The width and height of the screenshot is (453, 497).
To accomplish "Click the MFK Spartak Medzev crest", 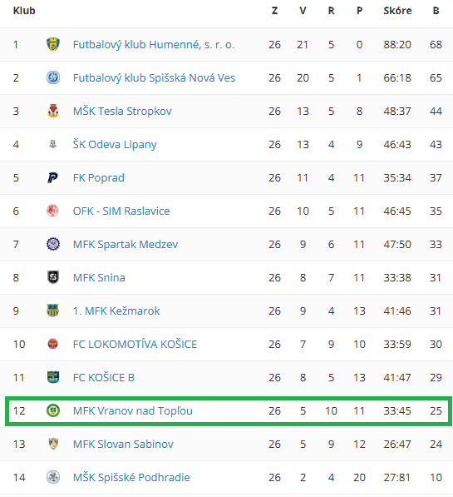I will pyautogui.click(x=53, y=244).
